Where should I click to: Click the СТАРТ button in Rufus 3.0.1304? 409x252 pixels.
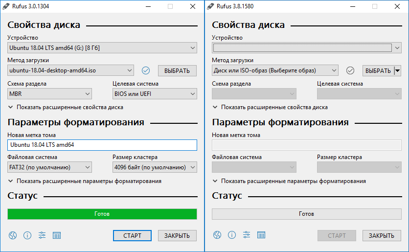coord(132,235)
